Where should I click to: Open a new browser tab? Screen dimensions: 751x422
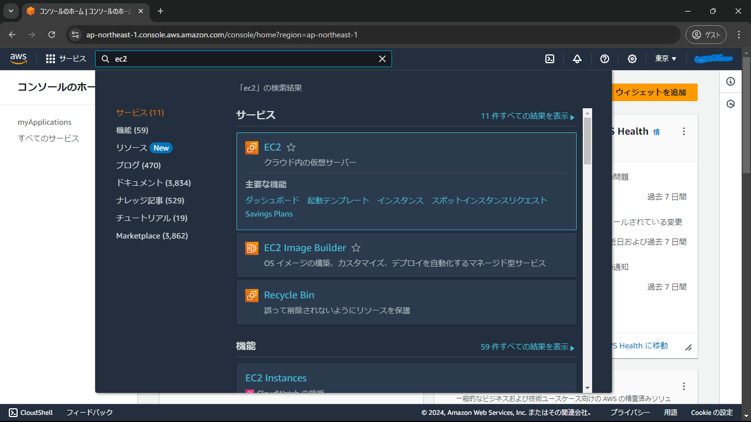tap(161, 11)
